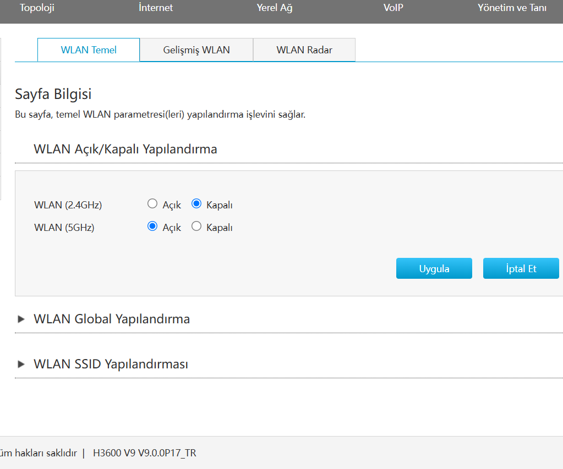Go to the İnternet menu

pos(156,8)
